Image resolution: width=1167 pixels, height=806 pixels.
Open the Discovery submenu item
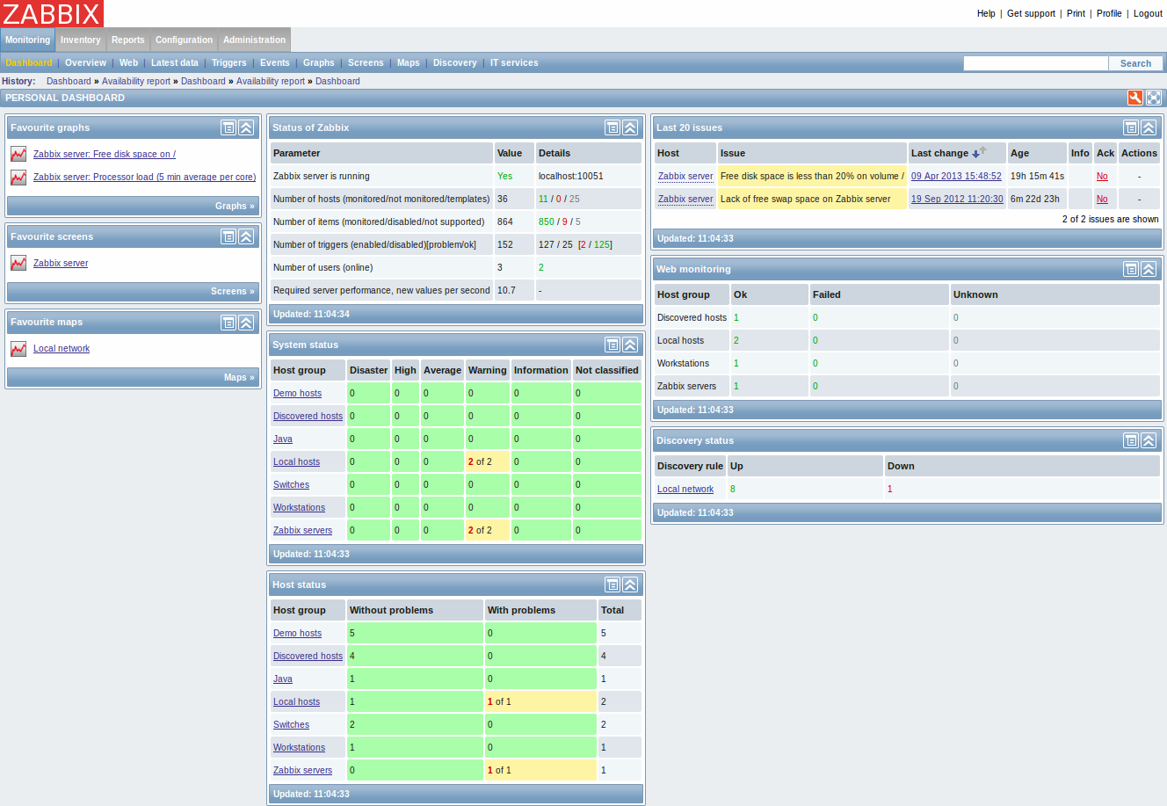pyautogui.click(x=455, y=62)
